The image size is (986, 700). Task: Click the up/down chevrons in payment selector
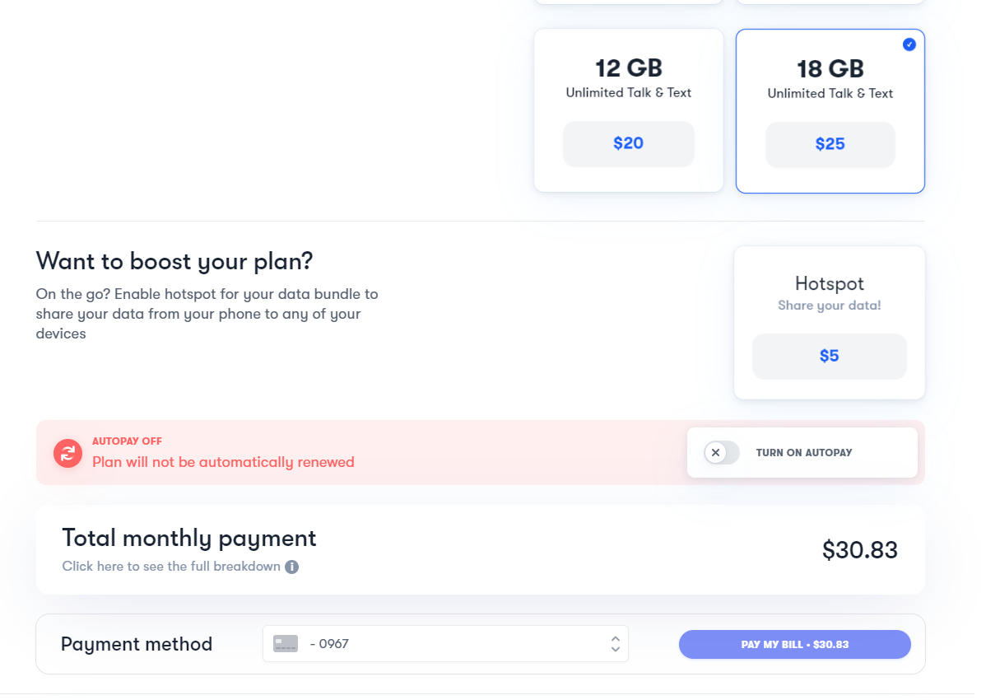pos(616,643)
